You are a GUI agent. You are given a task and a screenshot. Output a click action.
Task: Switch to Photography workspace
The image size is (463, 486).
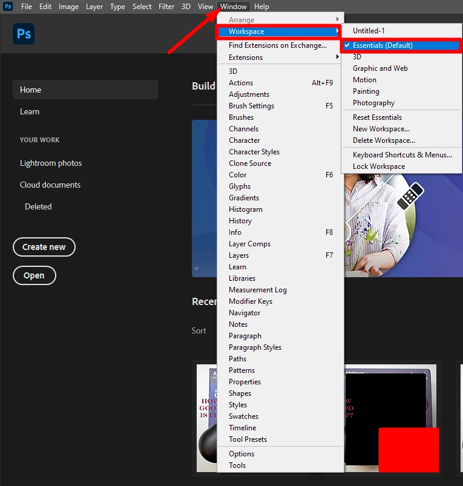(x=401, y=103)
